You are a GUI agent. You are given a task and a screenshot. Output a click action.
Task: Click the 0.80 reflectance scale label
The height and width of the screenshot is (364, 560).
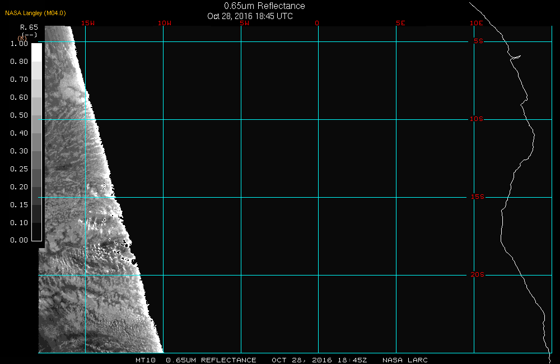pyautogui.click(x=19, y=62)
